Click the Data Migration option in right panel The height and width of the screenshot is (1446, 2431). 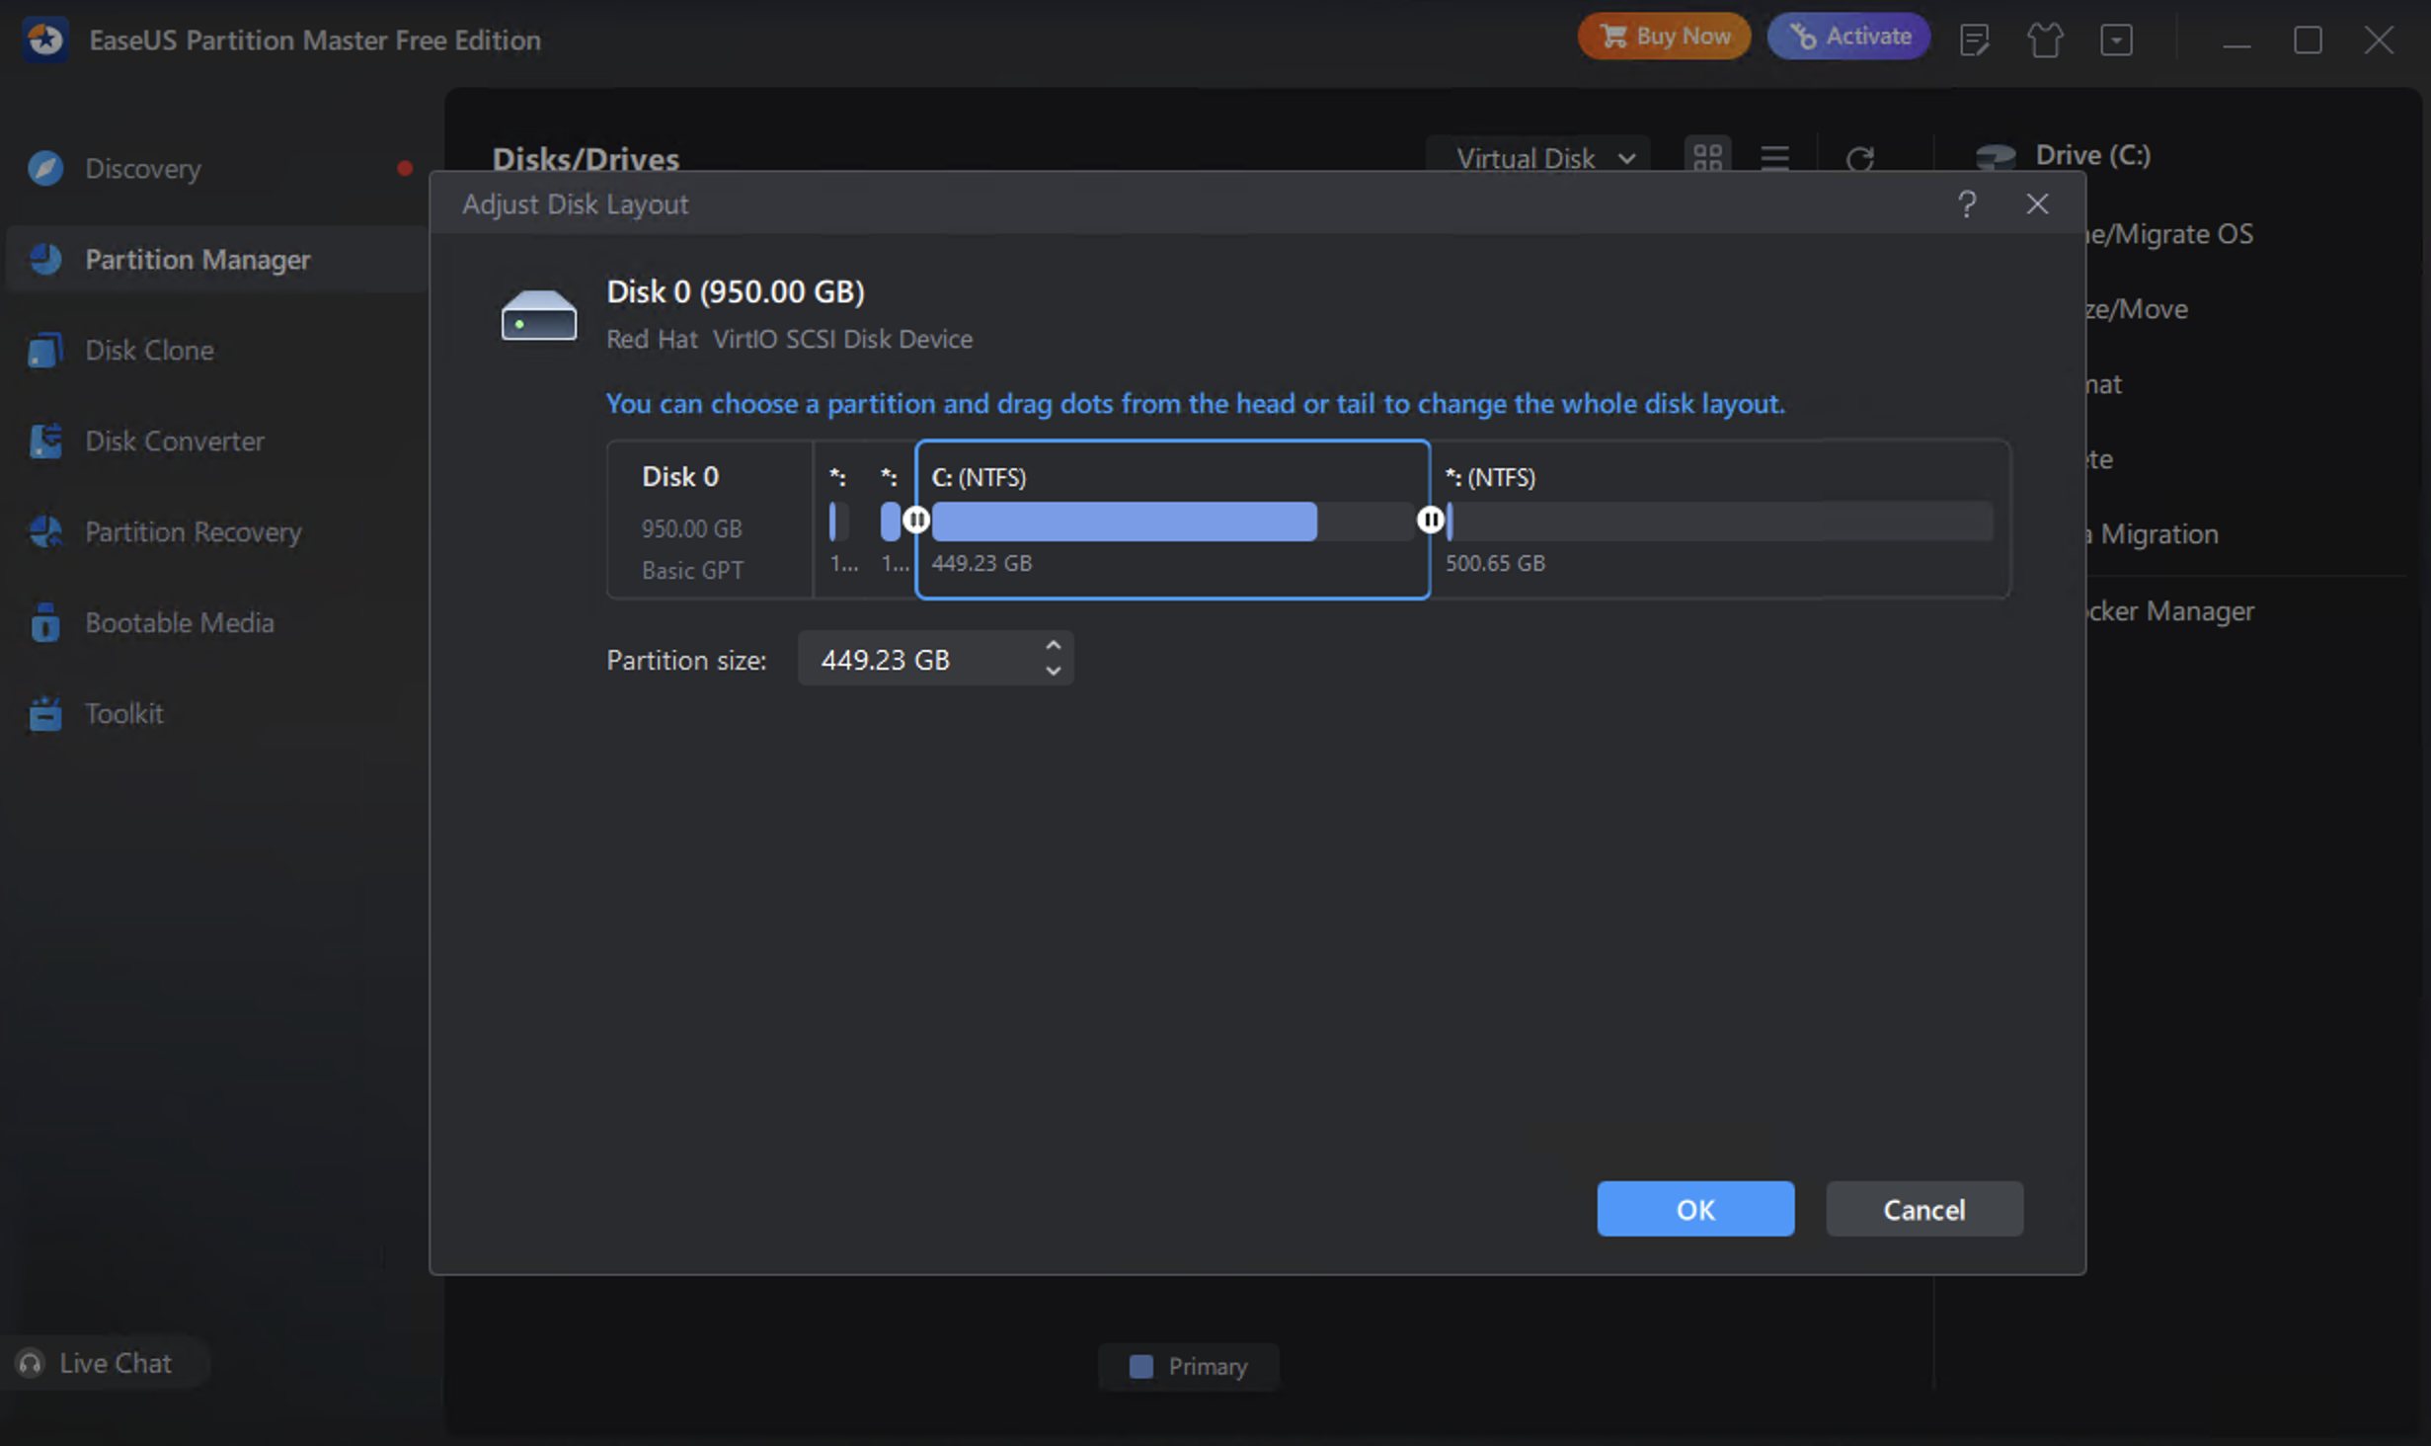pos(2154,534)
